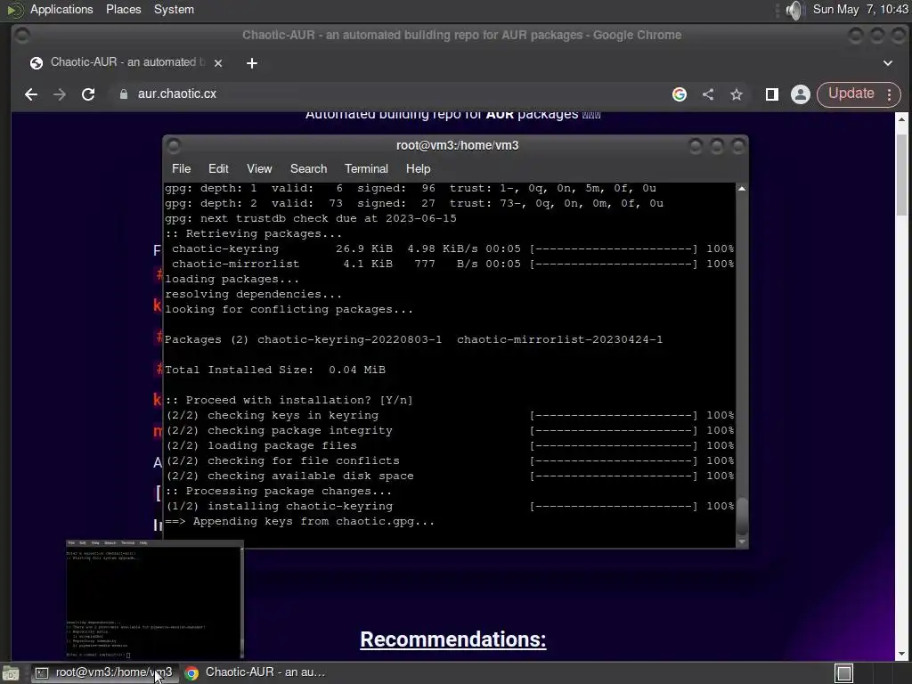Viewport: 912px width, 684px height.
Task: Click "Total Installed Size: 0.04 MiB" text
Action: tap(275, 370)
